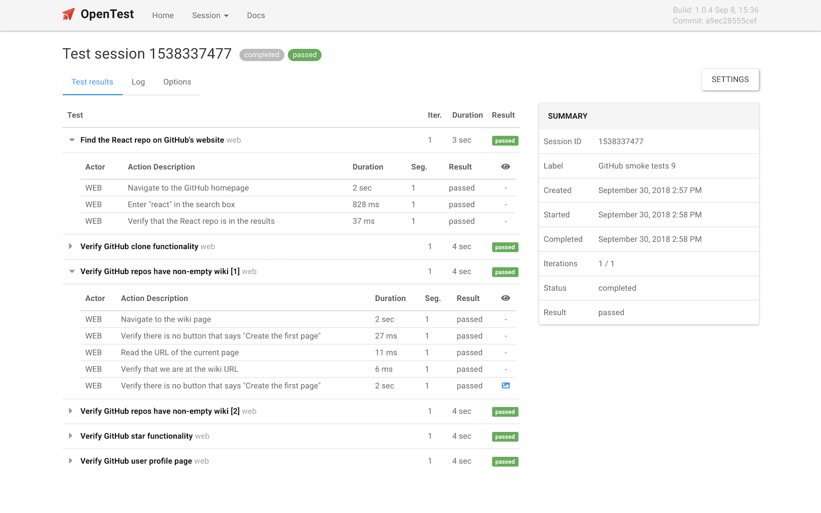Click the eye icon in wiki [1] actions header
The width and height of the screenshot is (821, 513).
tap(506, 298)
